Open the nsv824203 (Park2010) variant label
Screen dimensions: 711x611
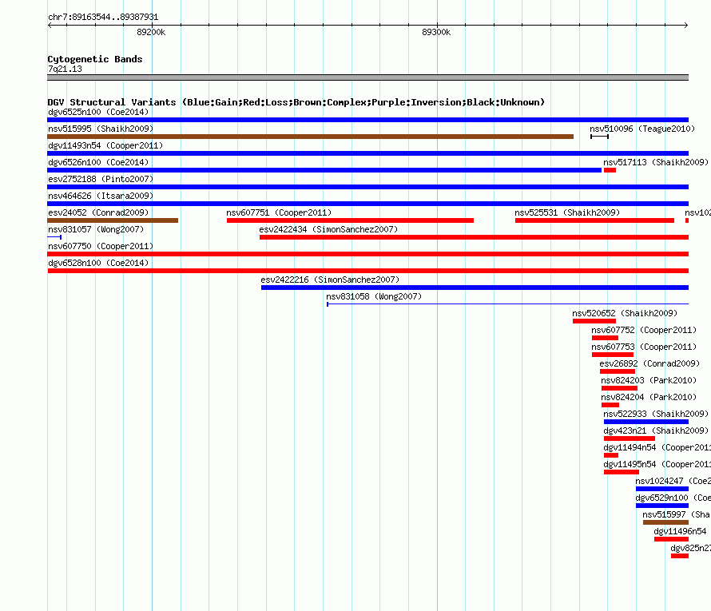click(x=649, y=380)
